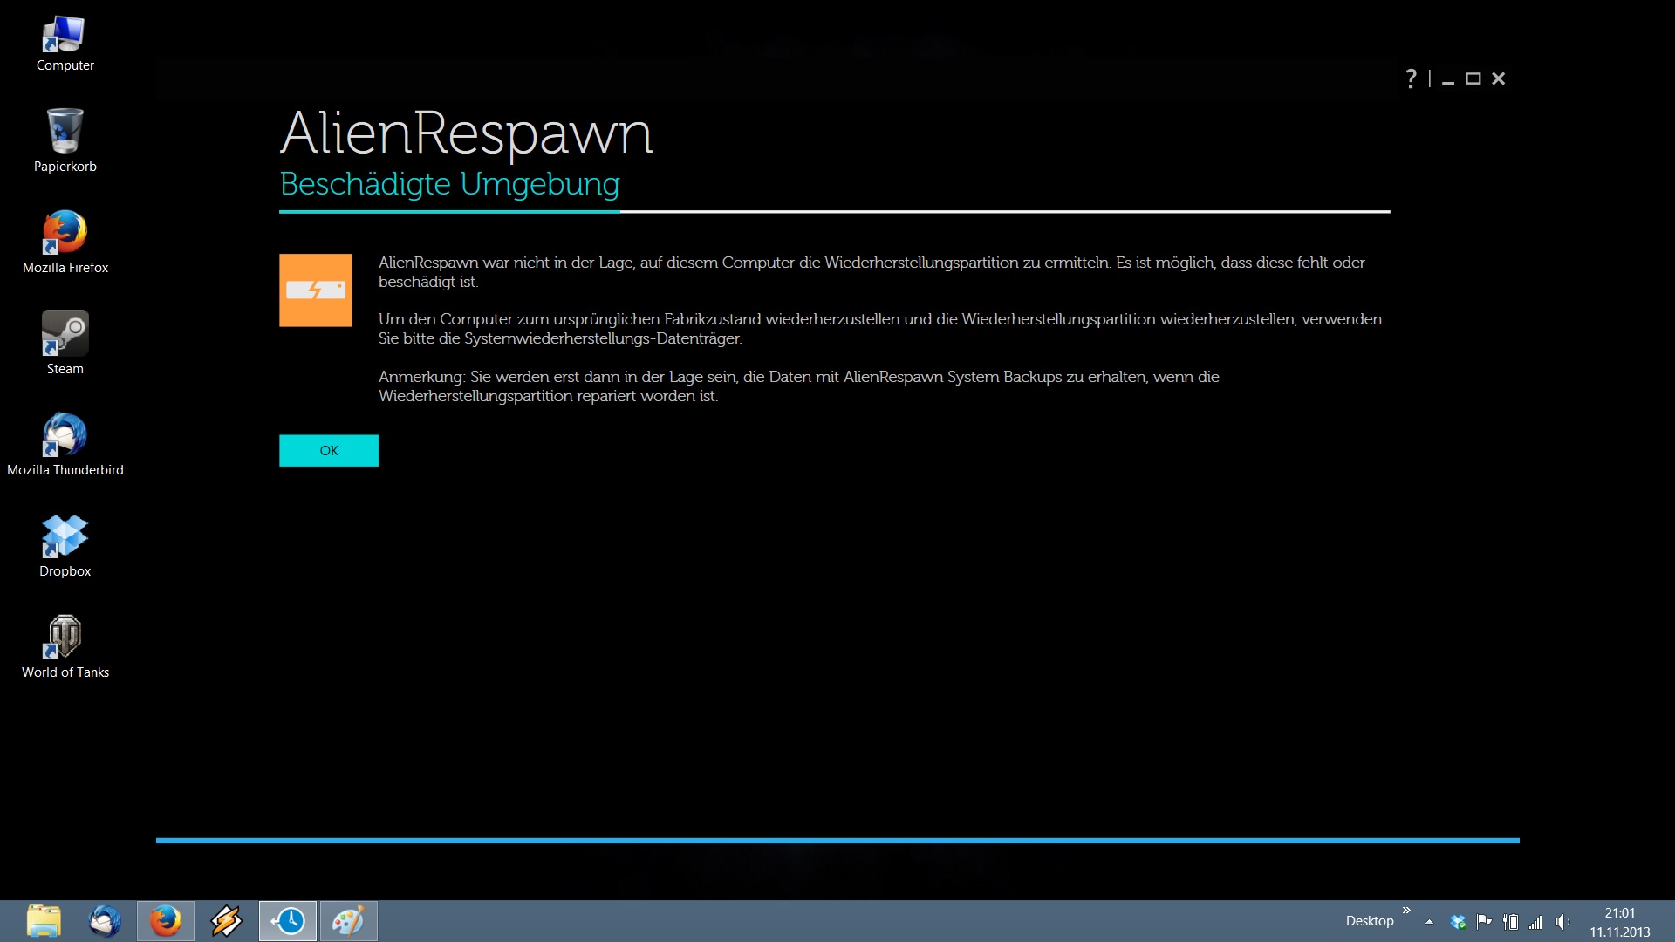This screenshot has height=942, width=1675.
Task: Click the battery power tray icon
Action: (1510, 921)
